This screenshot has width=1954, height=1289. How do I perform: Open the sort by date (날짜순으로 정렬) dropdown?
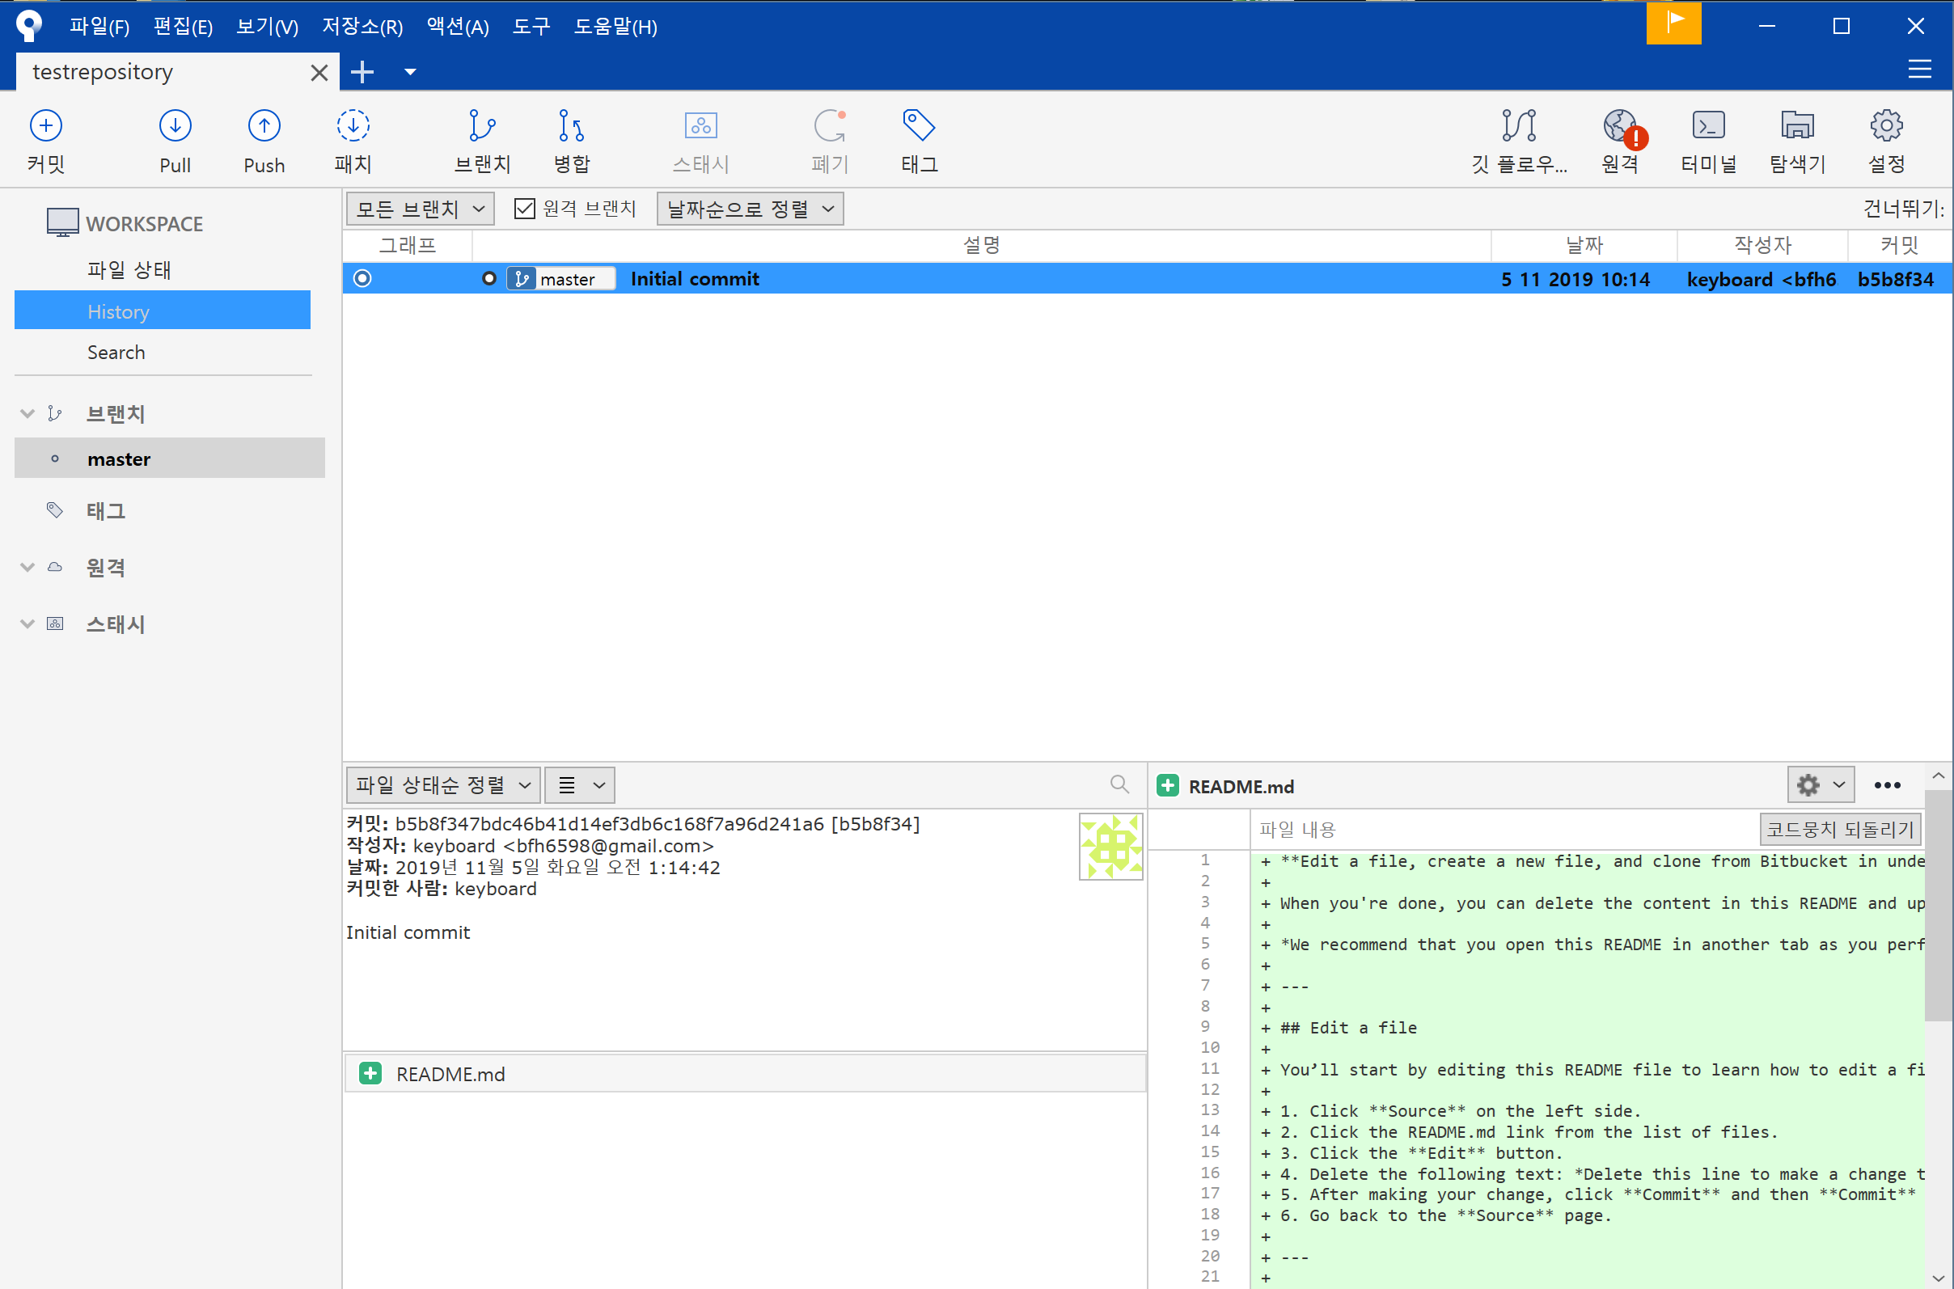pos(750,209)
